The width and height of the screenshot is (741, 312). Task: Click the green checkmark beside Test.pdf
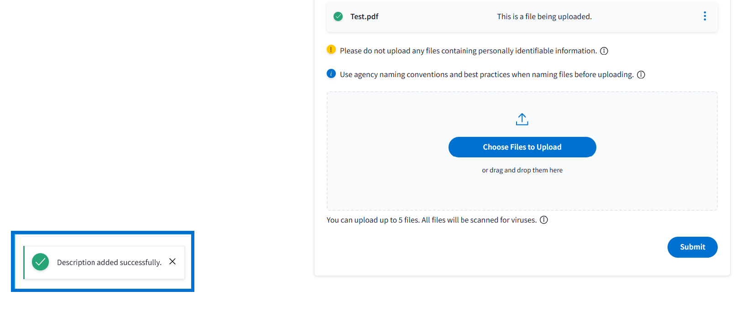pos(338,16)
